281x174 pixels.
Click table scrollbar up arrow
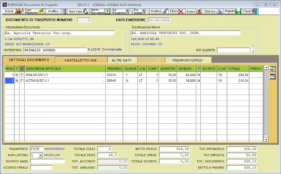point(266,68)
